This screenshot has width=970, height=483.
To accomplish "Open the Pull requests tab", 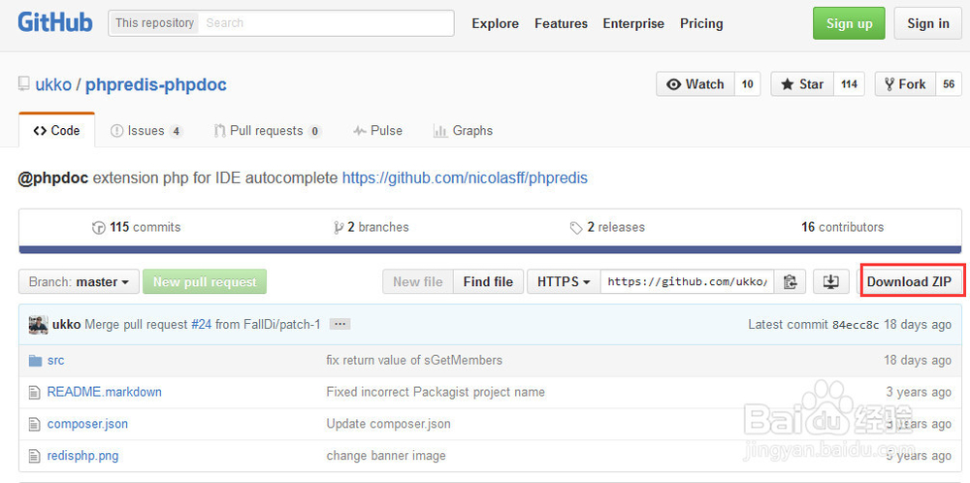I will [x=266, y=131].
